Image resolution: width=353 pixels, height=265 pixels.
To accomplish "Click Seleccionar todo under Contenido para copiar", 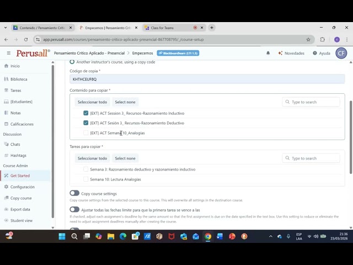I will coord(92,102).
